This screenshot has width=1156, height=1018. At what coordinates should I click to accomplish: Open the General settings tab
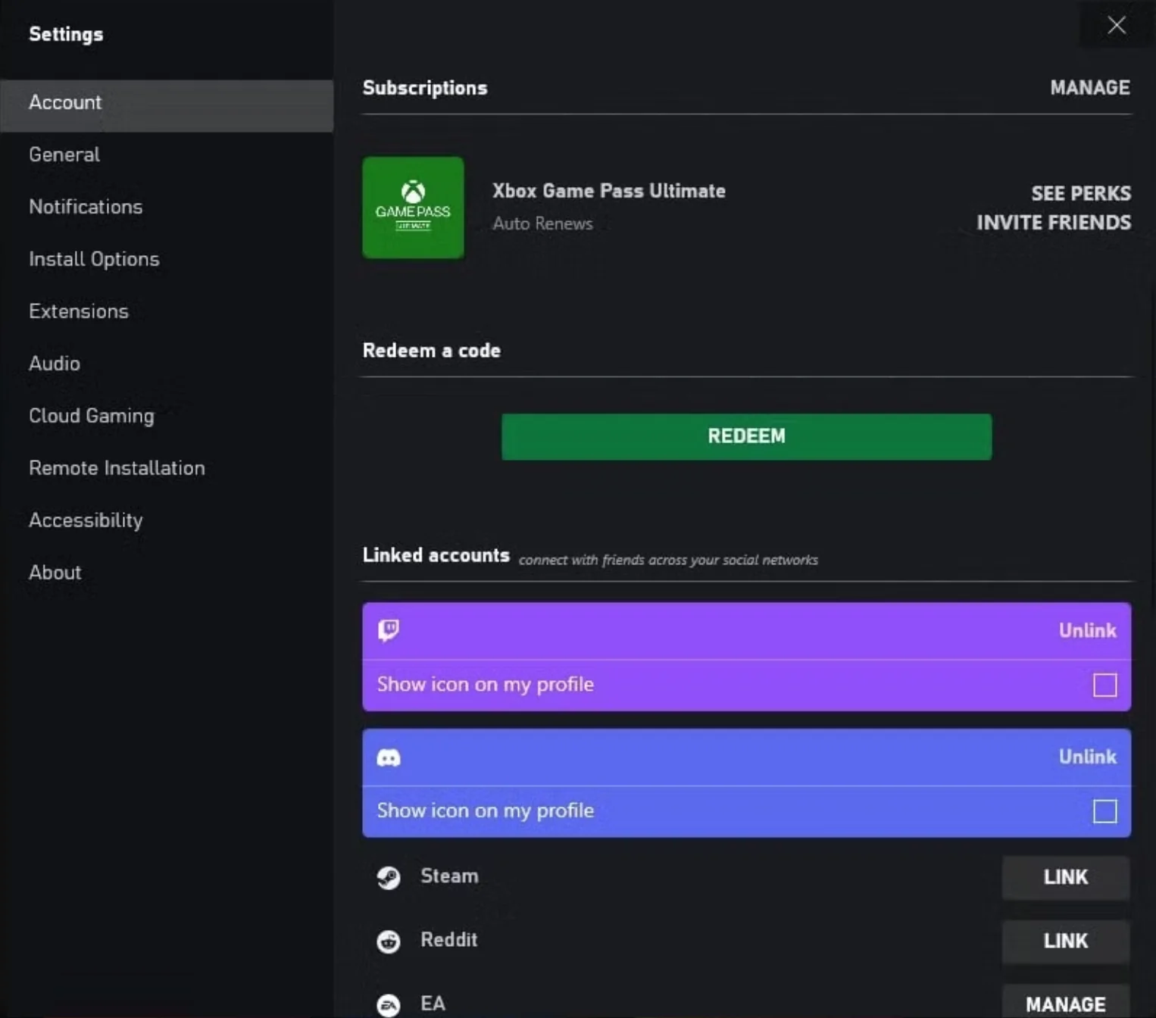167,155
